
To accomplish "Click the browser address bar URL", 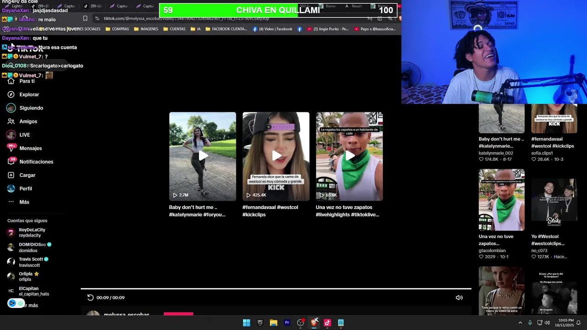I will [186, 18].
